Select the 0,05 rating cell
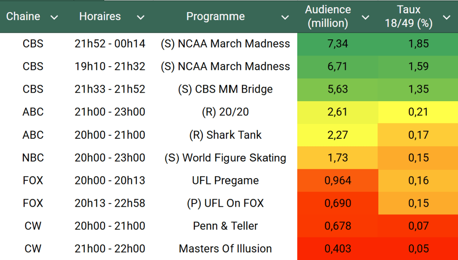Image resolution: width=458 pixels, height=260 pixels. tap(418, 249)
